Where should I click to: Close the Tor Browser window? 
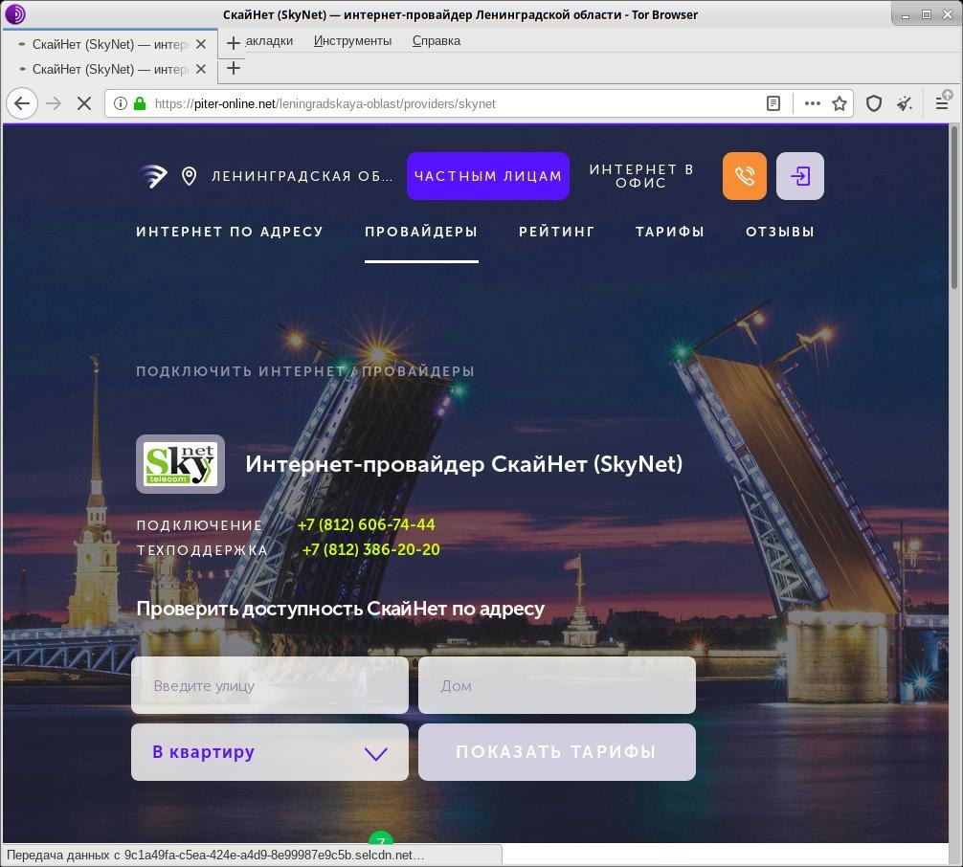947,14
